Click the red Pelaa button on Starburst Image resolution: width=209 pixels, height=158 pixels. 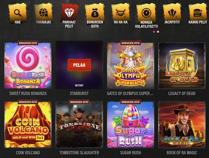pos(79,65)
